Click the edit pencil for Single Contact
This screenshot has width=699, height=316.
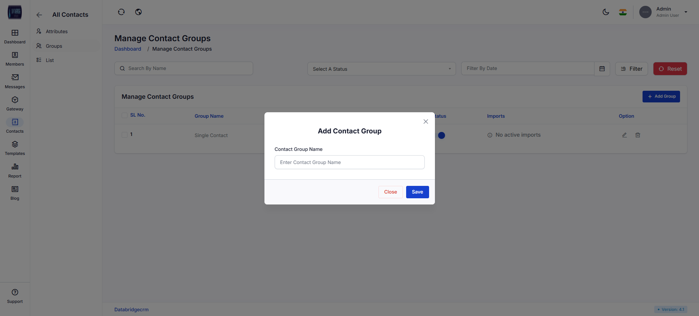coord(624,135)
